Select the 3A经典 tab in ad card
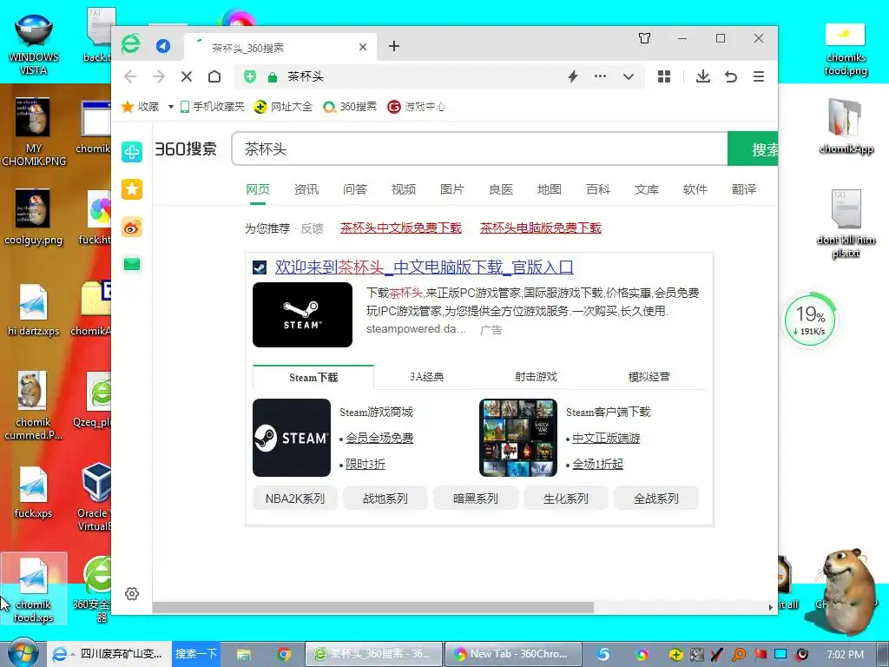 pos(427,377)
